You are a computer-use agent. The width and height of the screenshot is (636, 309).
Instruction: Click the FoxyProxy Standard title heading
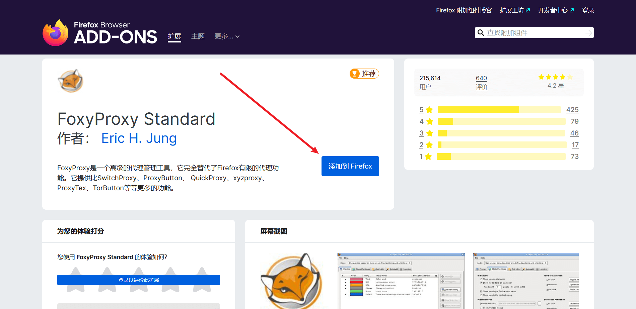click(136, 119)
